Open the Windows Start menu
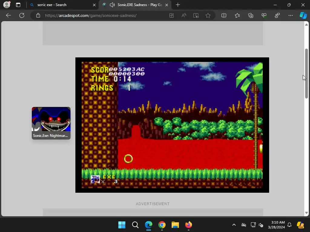The height and width of the screenshot is (232, 310). tap(122, 225)
